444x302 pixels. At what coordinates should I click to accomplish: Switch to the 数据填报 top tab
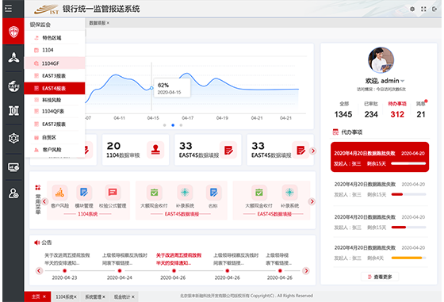click(97, 23)
